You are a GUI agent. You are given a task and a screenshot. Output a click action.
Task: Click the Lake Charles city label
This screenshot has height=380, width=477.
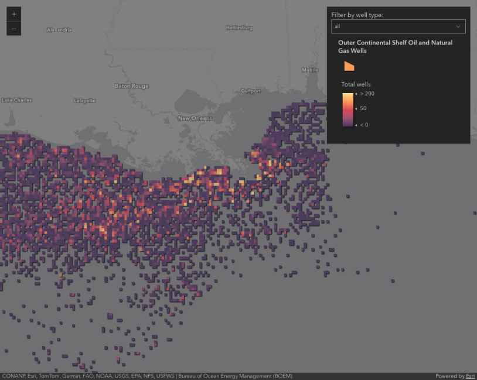coord(17,100)
